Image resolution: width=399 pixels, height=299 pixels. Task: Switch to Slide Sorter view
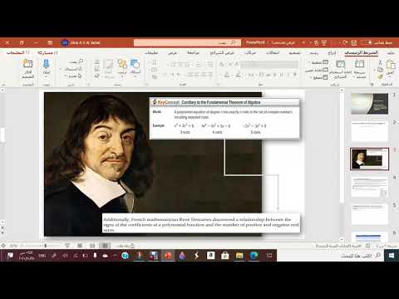92,246
